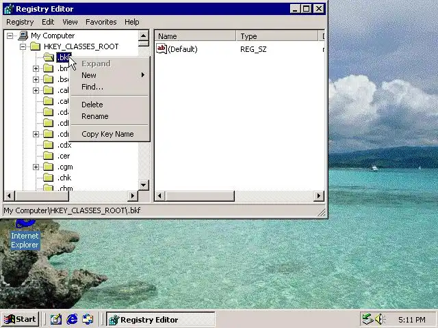438x328 pixels.
Task: Click the Type column header
Action: click(x=277, y=36)
